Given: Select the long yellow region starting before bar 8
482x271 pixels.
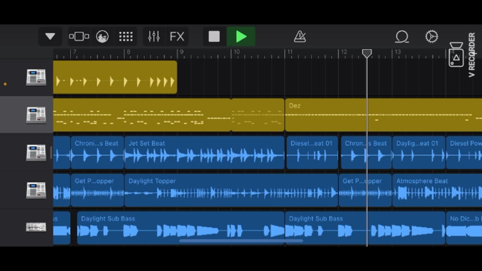Looking at the screenshot, I should 142,115.
